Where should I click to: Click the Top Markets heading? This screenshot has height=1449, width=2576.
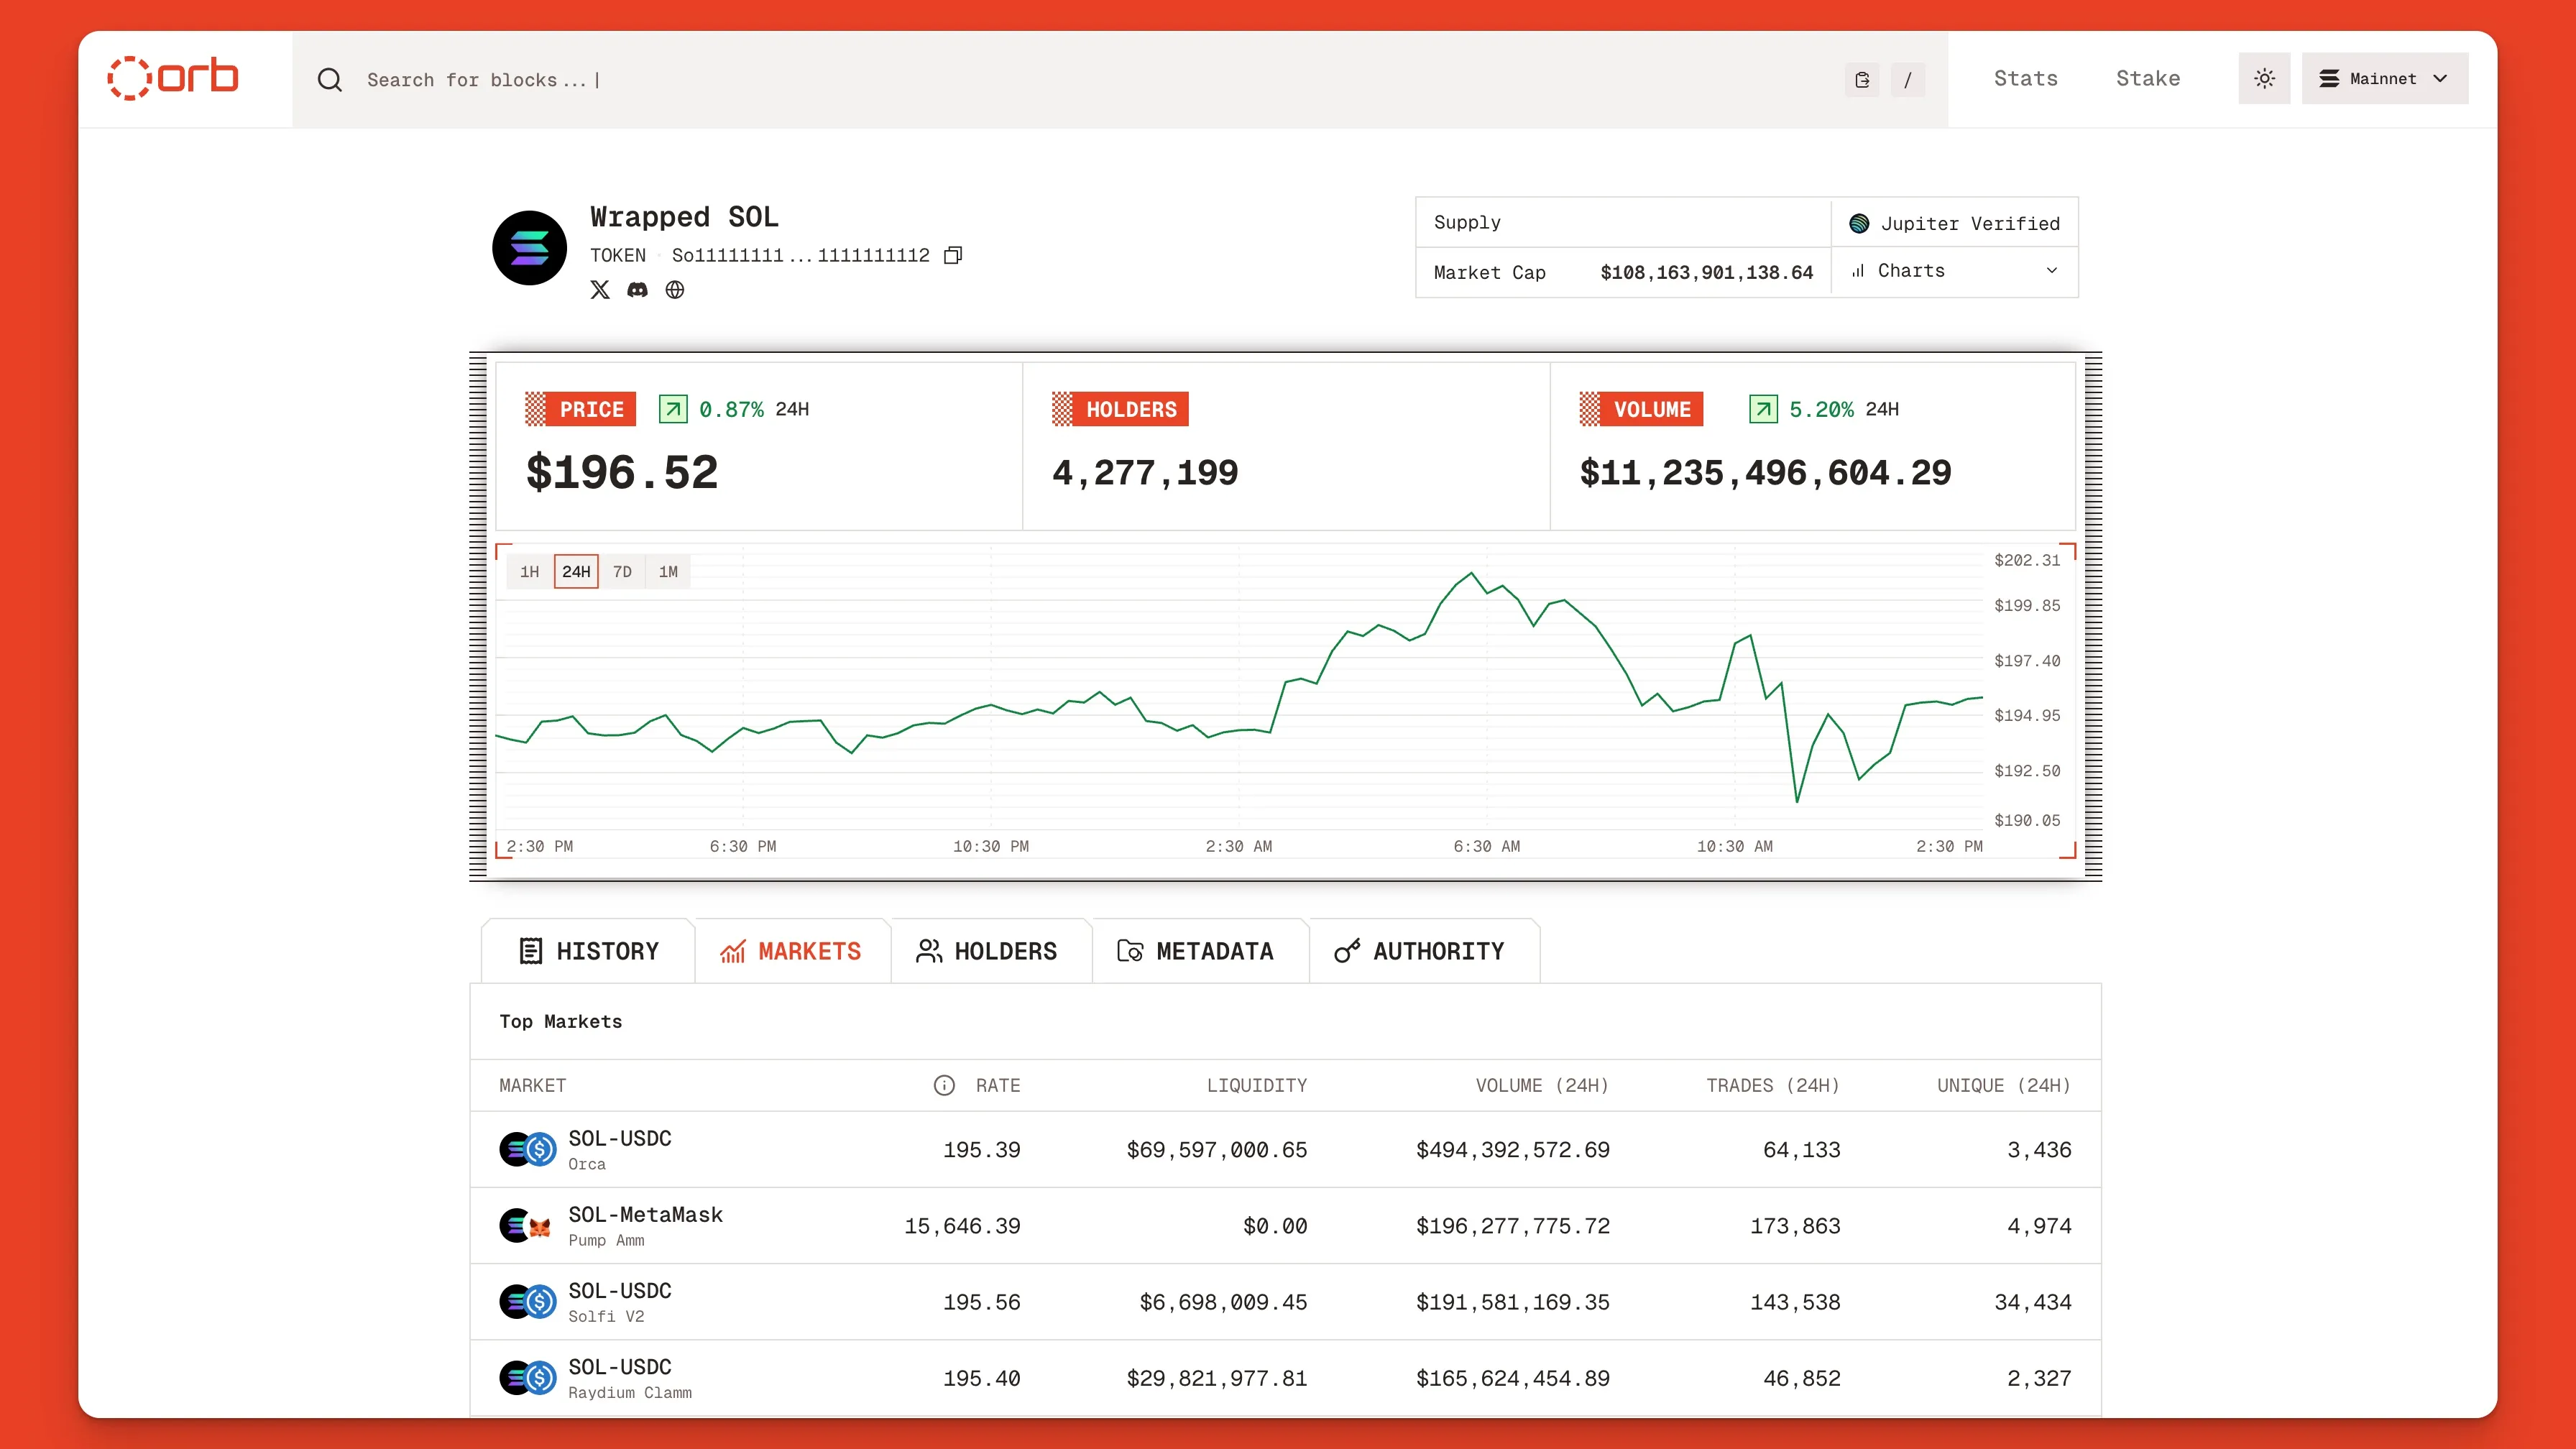point(561,1022)
